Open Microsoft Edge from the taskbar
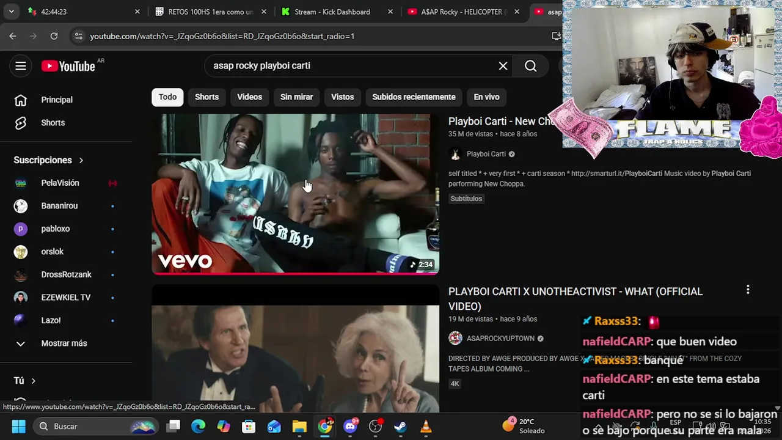 199,426
